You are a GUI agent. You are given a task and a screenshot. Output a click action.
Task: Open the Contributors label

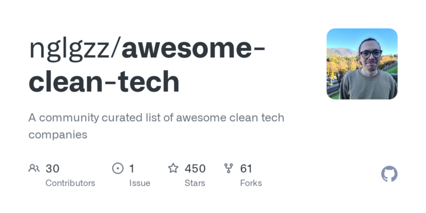click(70, 183)
